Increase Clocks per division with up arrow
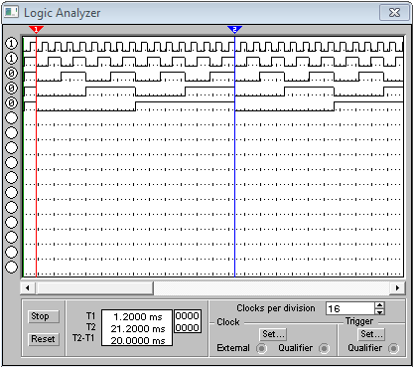Viewport: 415px width, 369px height. [x=380, y=305]
